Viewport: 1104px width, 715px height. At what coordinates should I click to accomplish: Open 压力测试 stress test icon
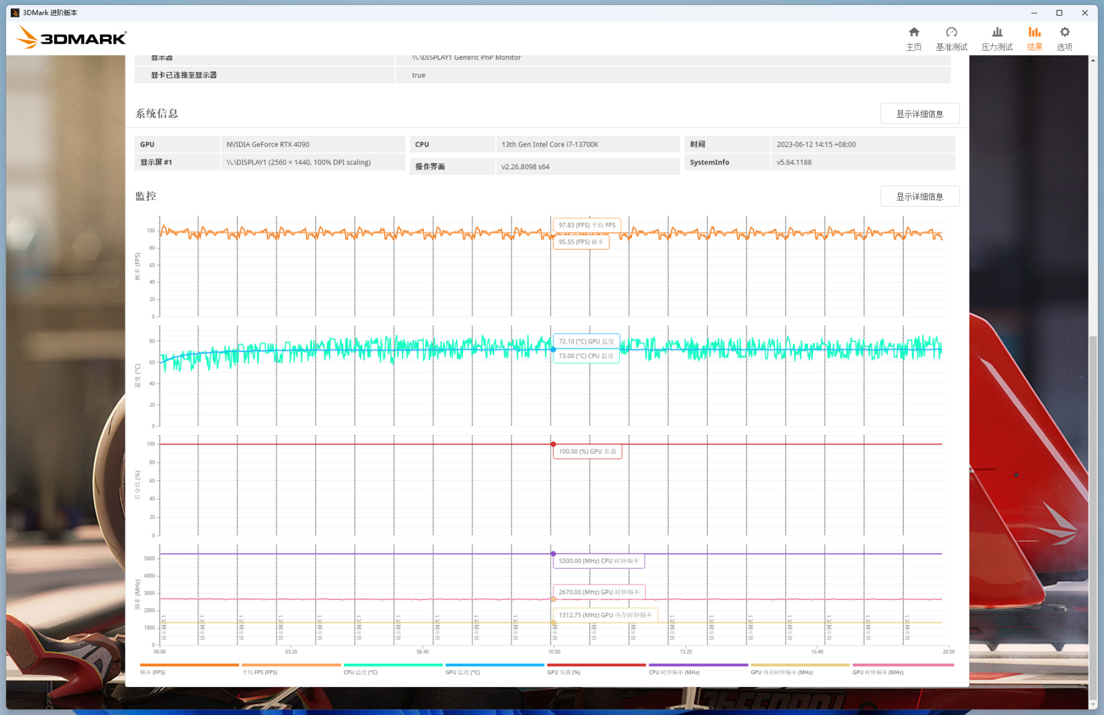997,38
